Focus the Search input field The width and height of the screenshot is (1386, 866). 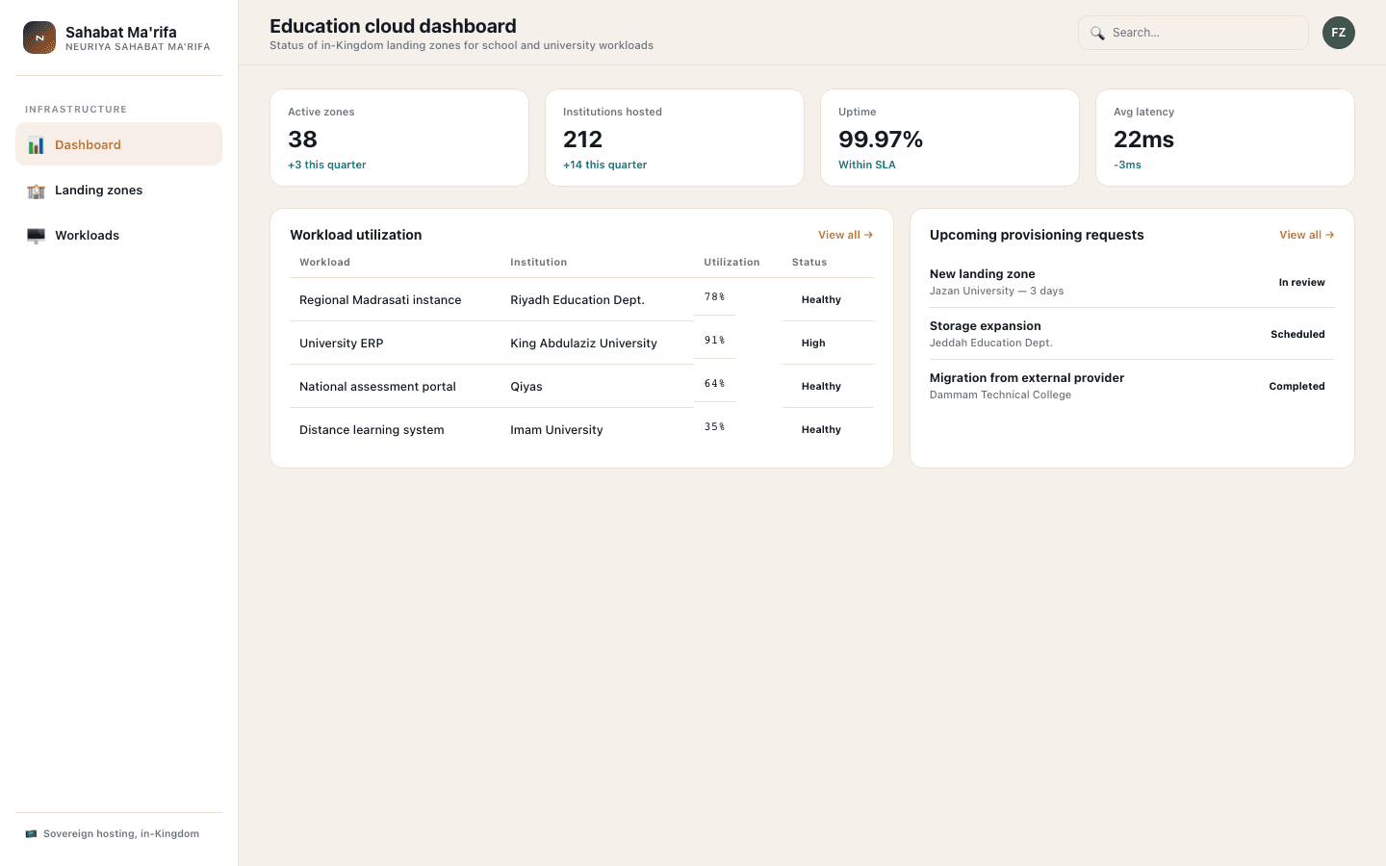tap(1193, 33)
